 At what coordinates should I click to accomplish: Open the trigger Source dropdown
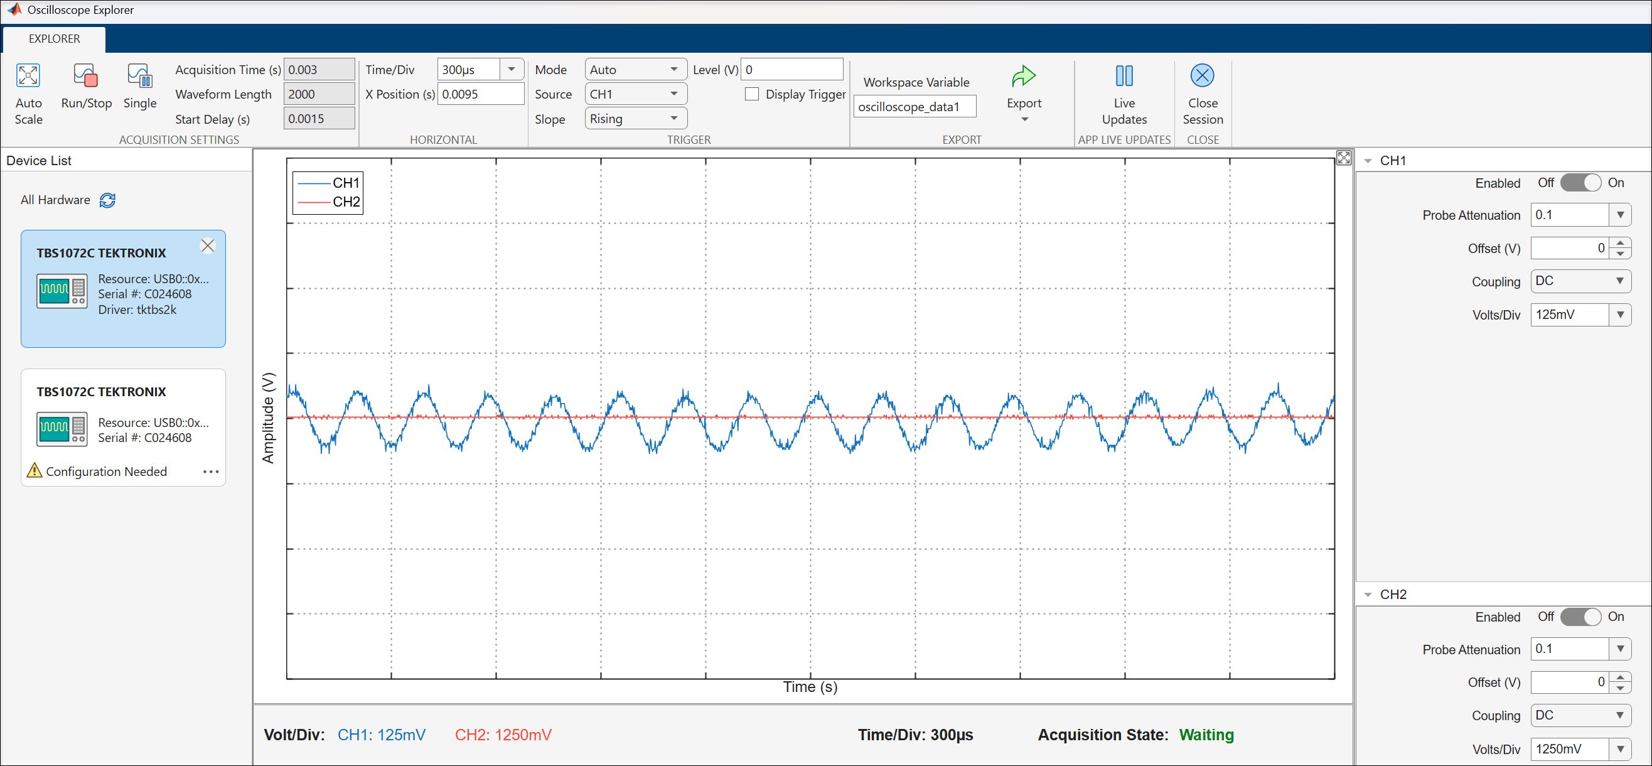pyautogui.click(x=635, y=94)
